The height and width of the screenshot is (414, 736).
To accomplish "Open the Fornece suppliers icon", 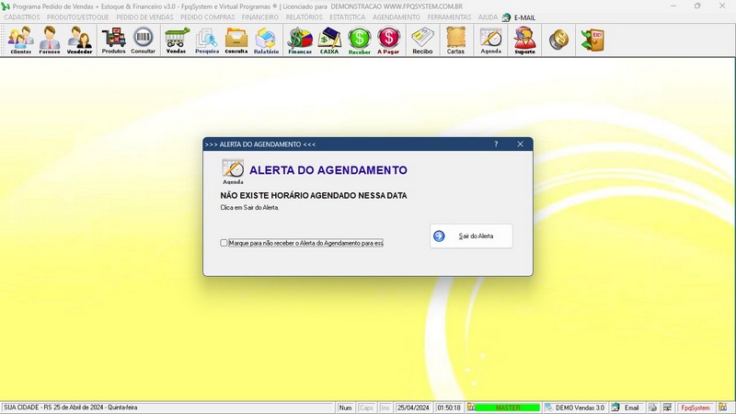I will pyautogui.click(x=50, y=40).
